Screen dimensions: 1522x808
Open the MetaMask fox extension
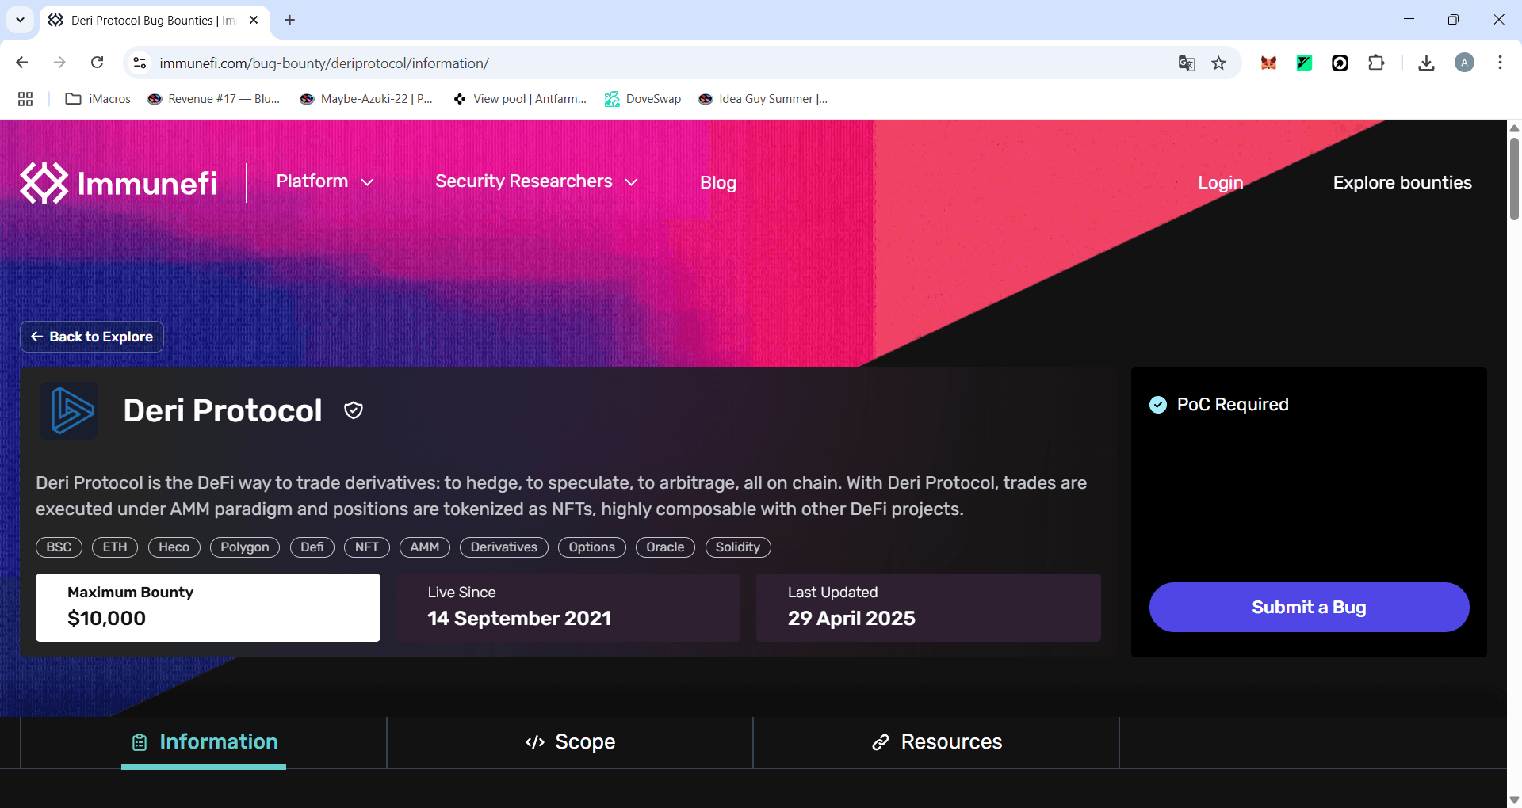tap(1268, 63)
